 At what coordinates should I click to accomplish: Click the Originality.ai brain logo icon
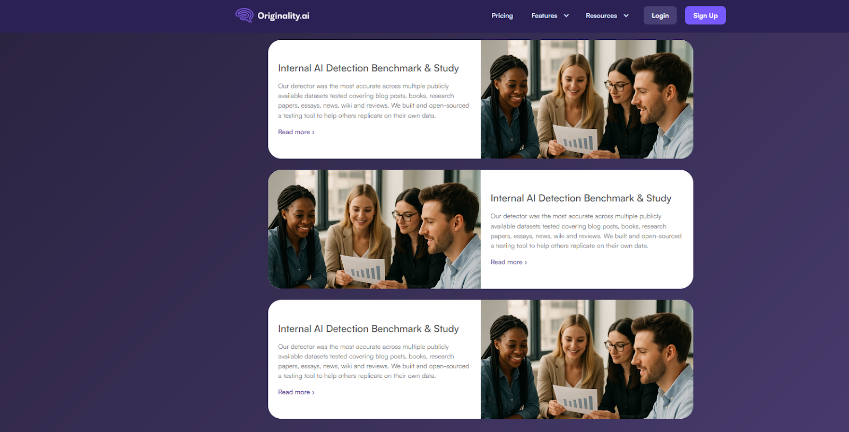pyautogui.click(x=244, y=15)
